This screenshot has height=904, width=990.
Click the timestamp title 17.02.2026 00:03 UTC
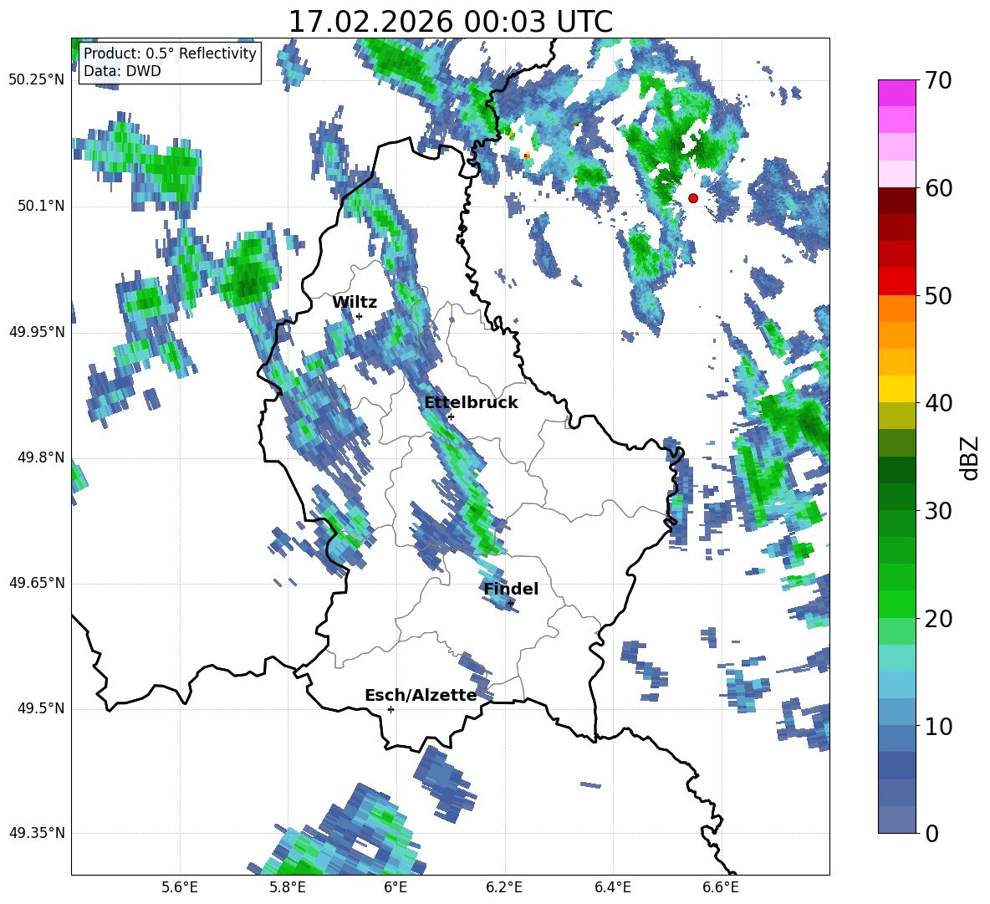tap(450, 22)
